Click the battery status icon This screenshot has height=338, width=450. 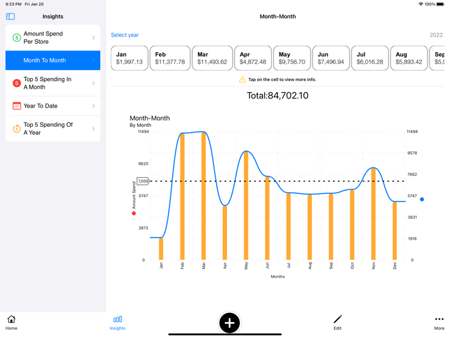pos(440,5)
